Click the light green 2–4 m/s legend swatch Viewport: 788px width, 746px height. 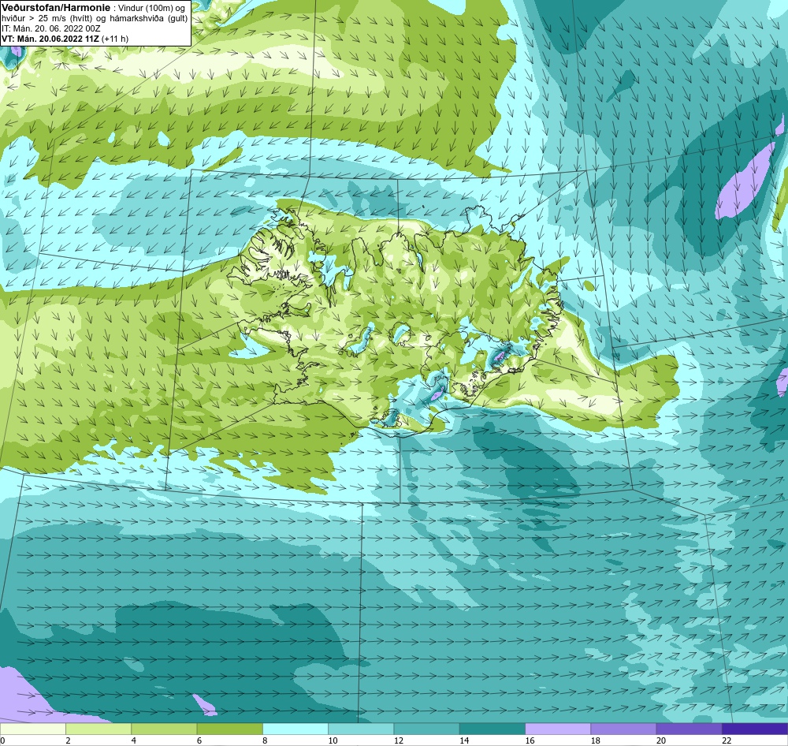98,729
